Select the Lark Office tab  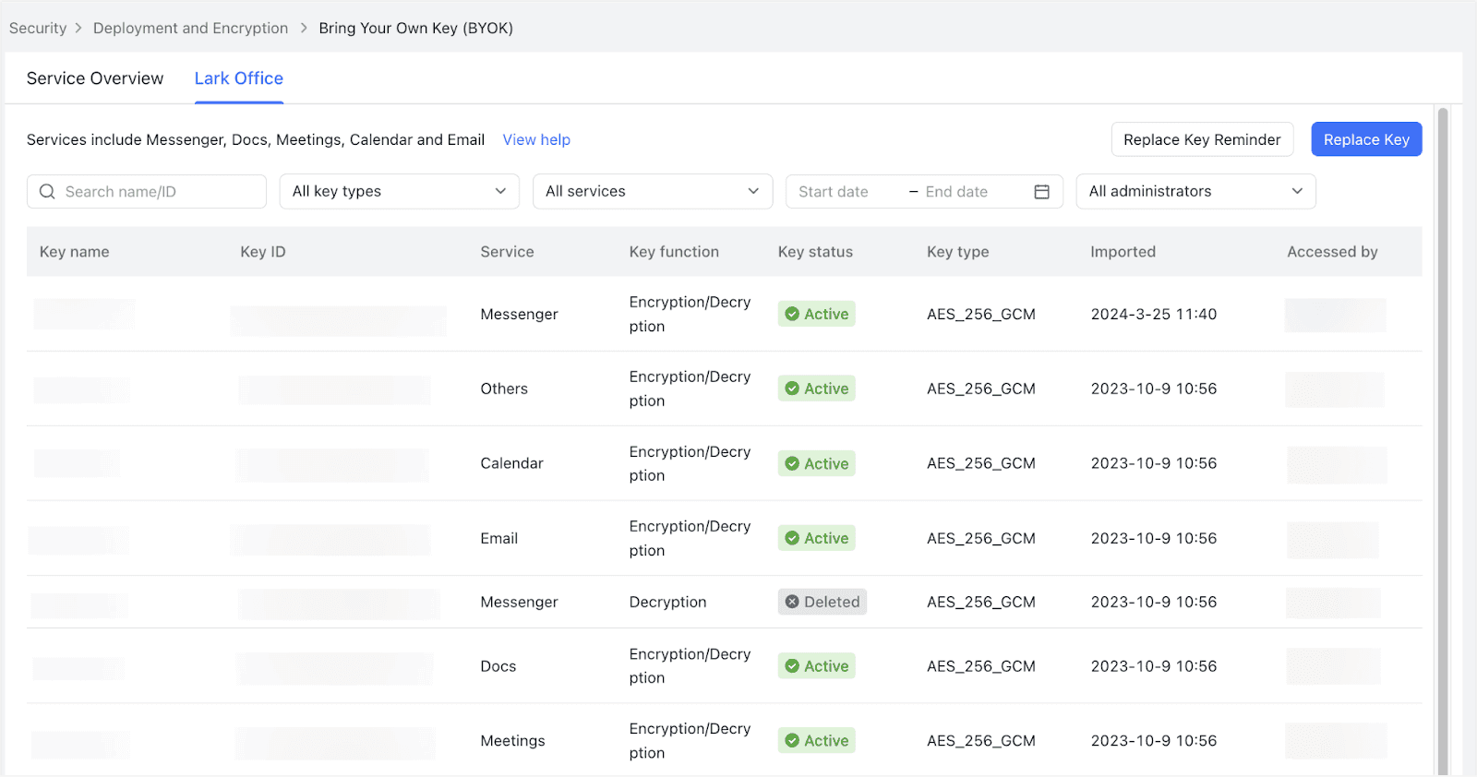[x=238, y=78]
